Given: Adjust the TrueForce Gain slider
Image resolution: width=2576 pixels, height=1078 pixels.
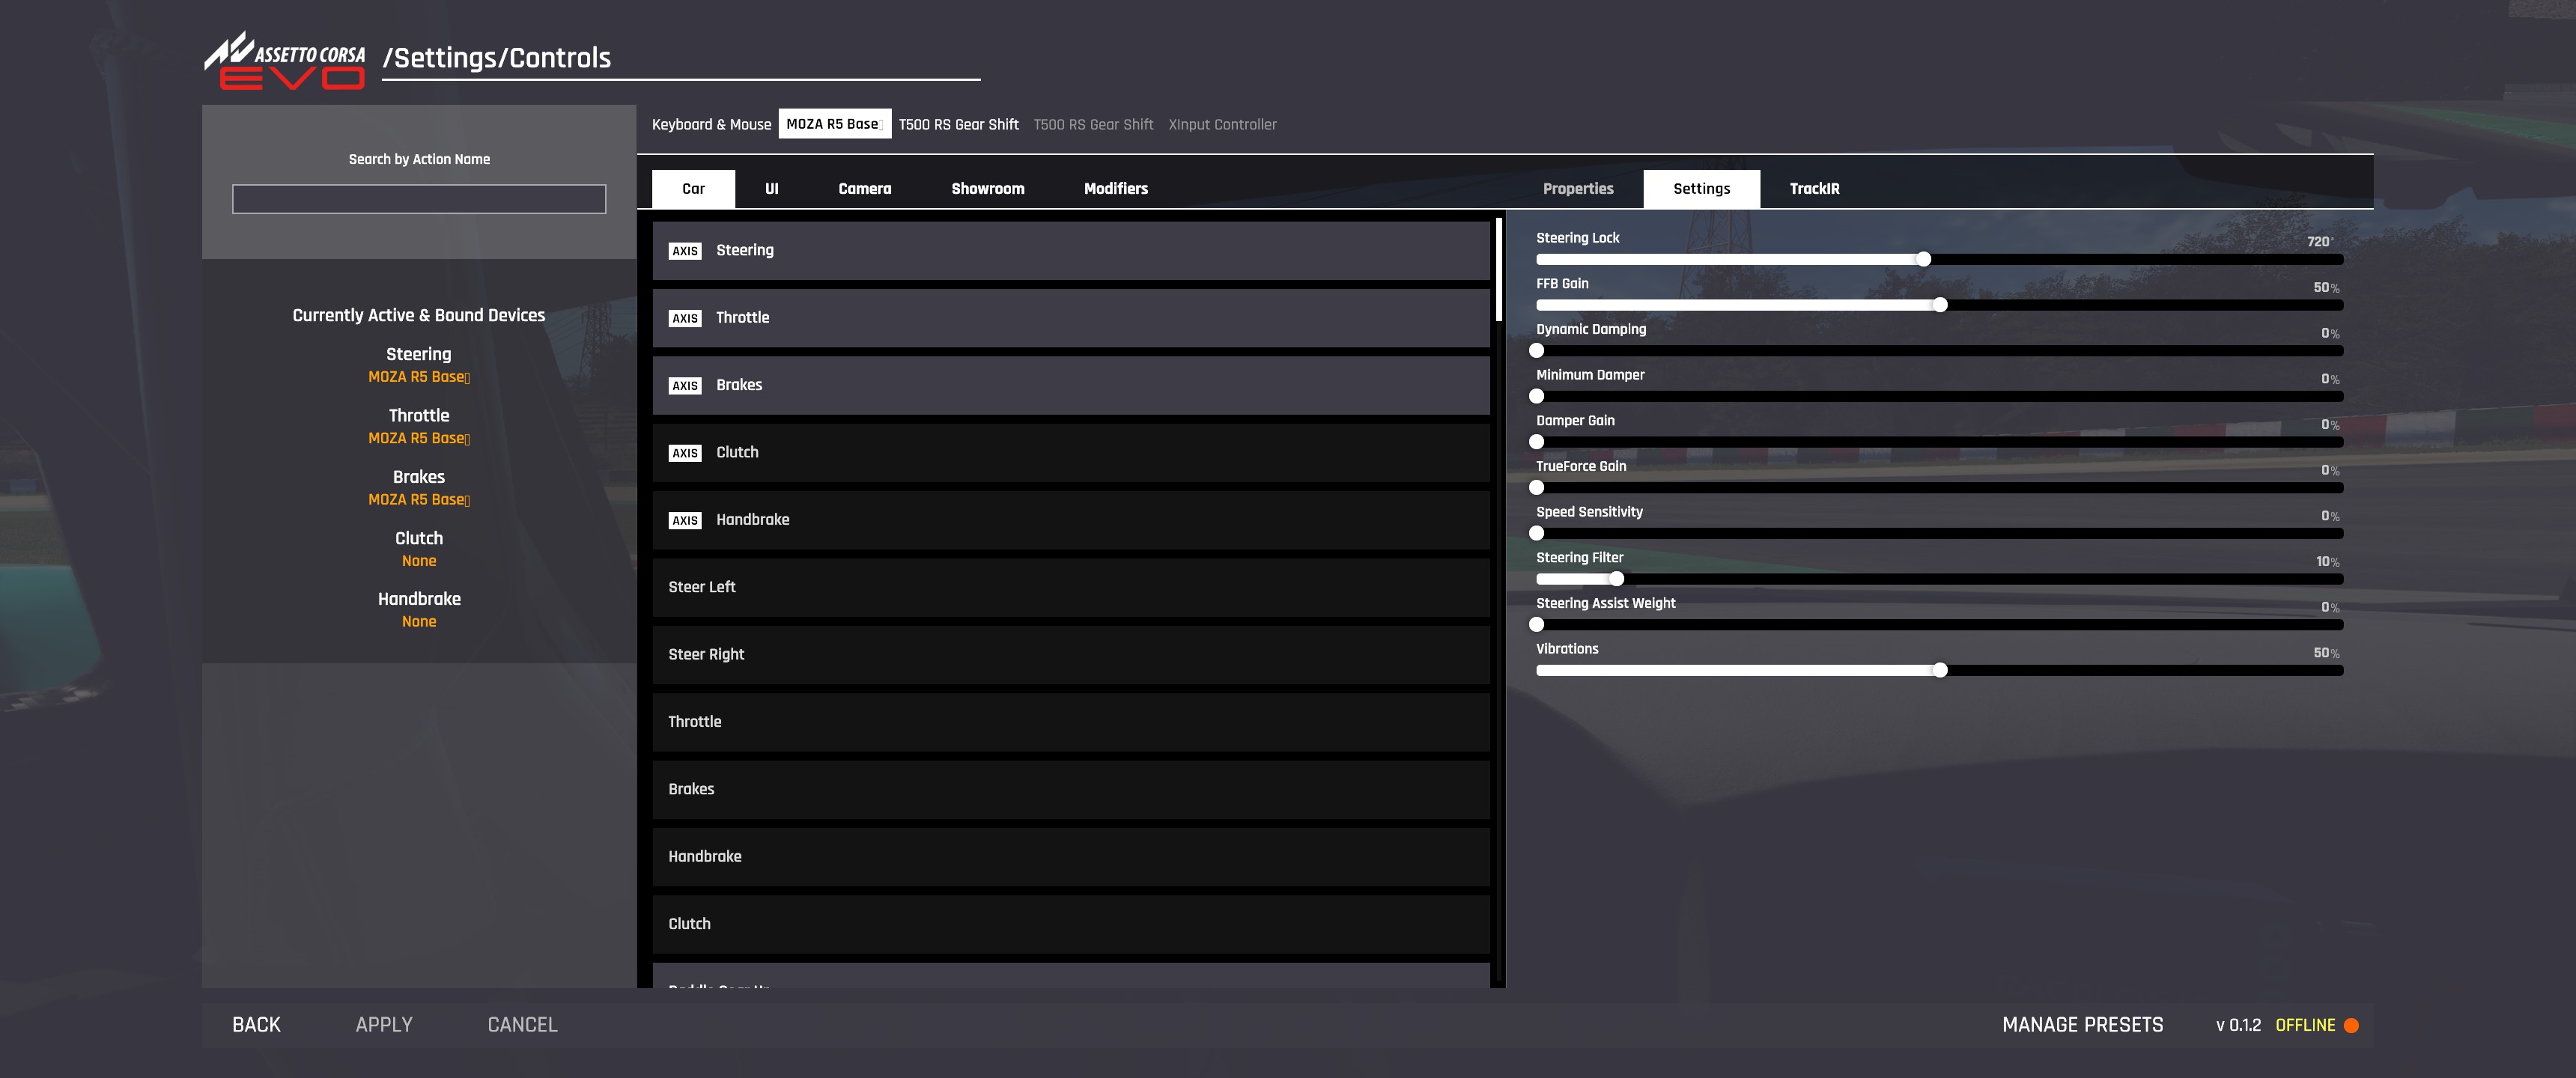Looking at the screenshot, I should click(1939, 488).
